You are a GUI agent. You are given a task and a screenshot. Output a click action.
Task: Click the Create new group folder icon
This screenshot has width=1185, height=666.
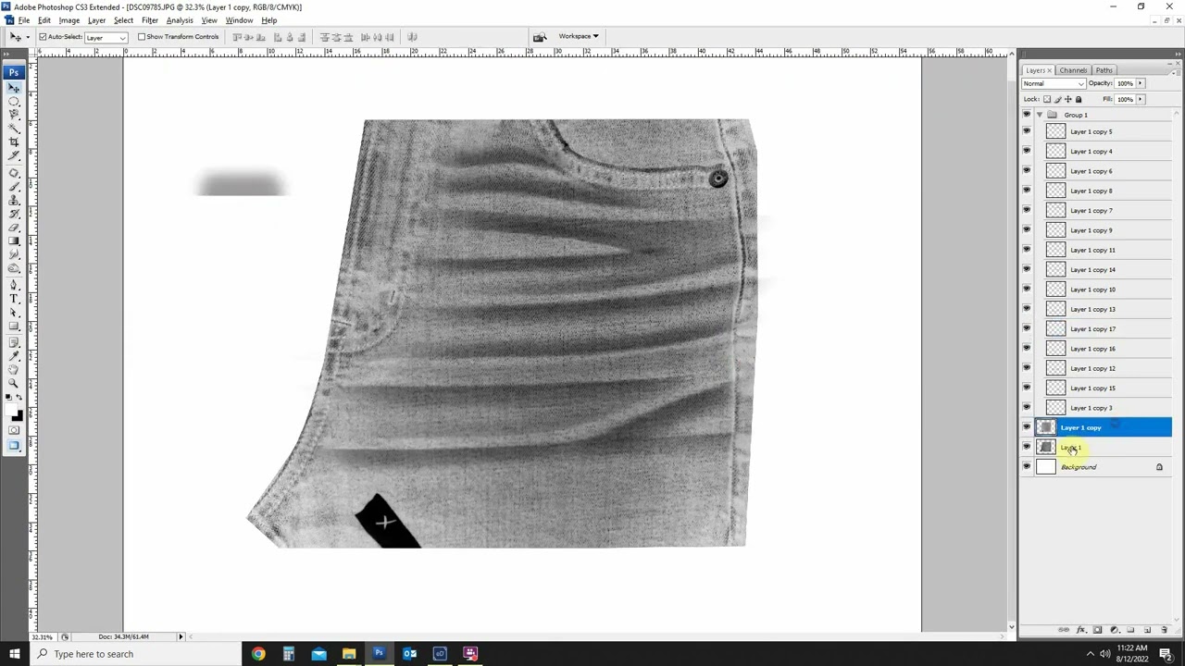click(x=1130, y=630)
